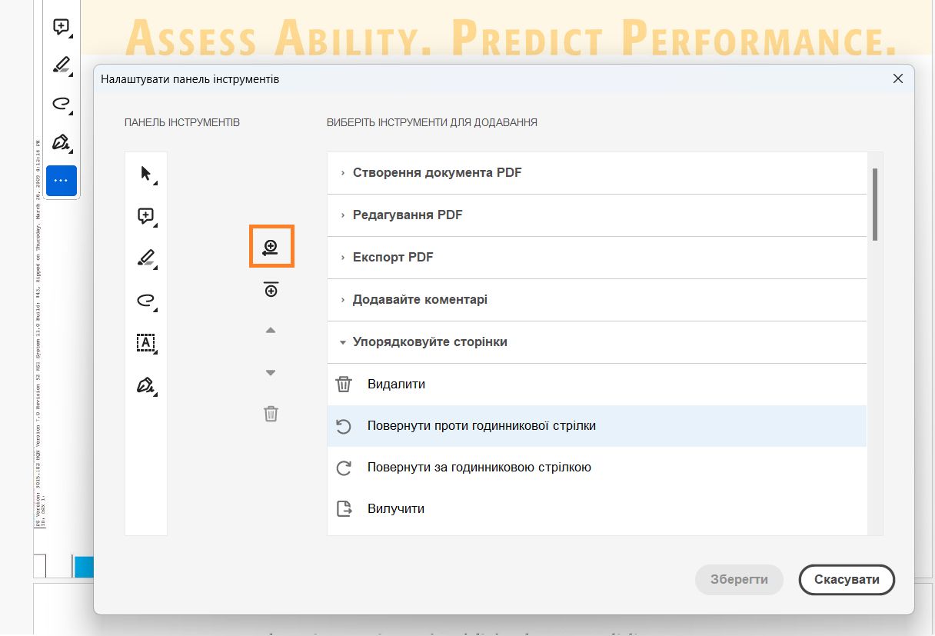Screen dimensions: 935x636
Task: Select the text box tool in dialog panel
Action: [146, 342]
